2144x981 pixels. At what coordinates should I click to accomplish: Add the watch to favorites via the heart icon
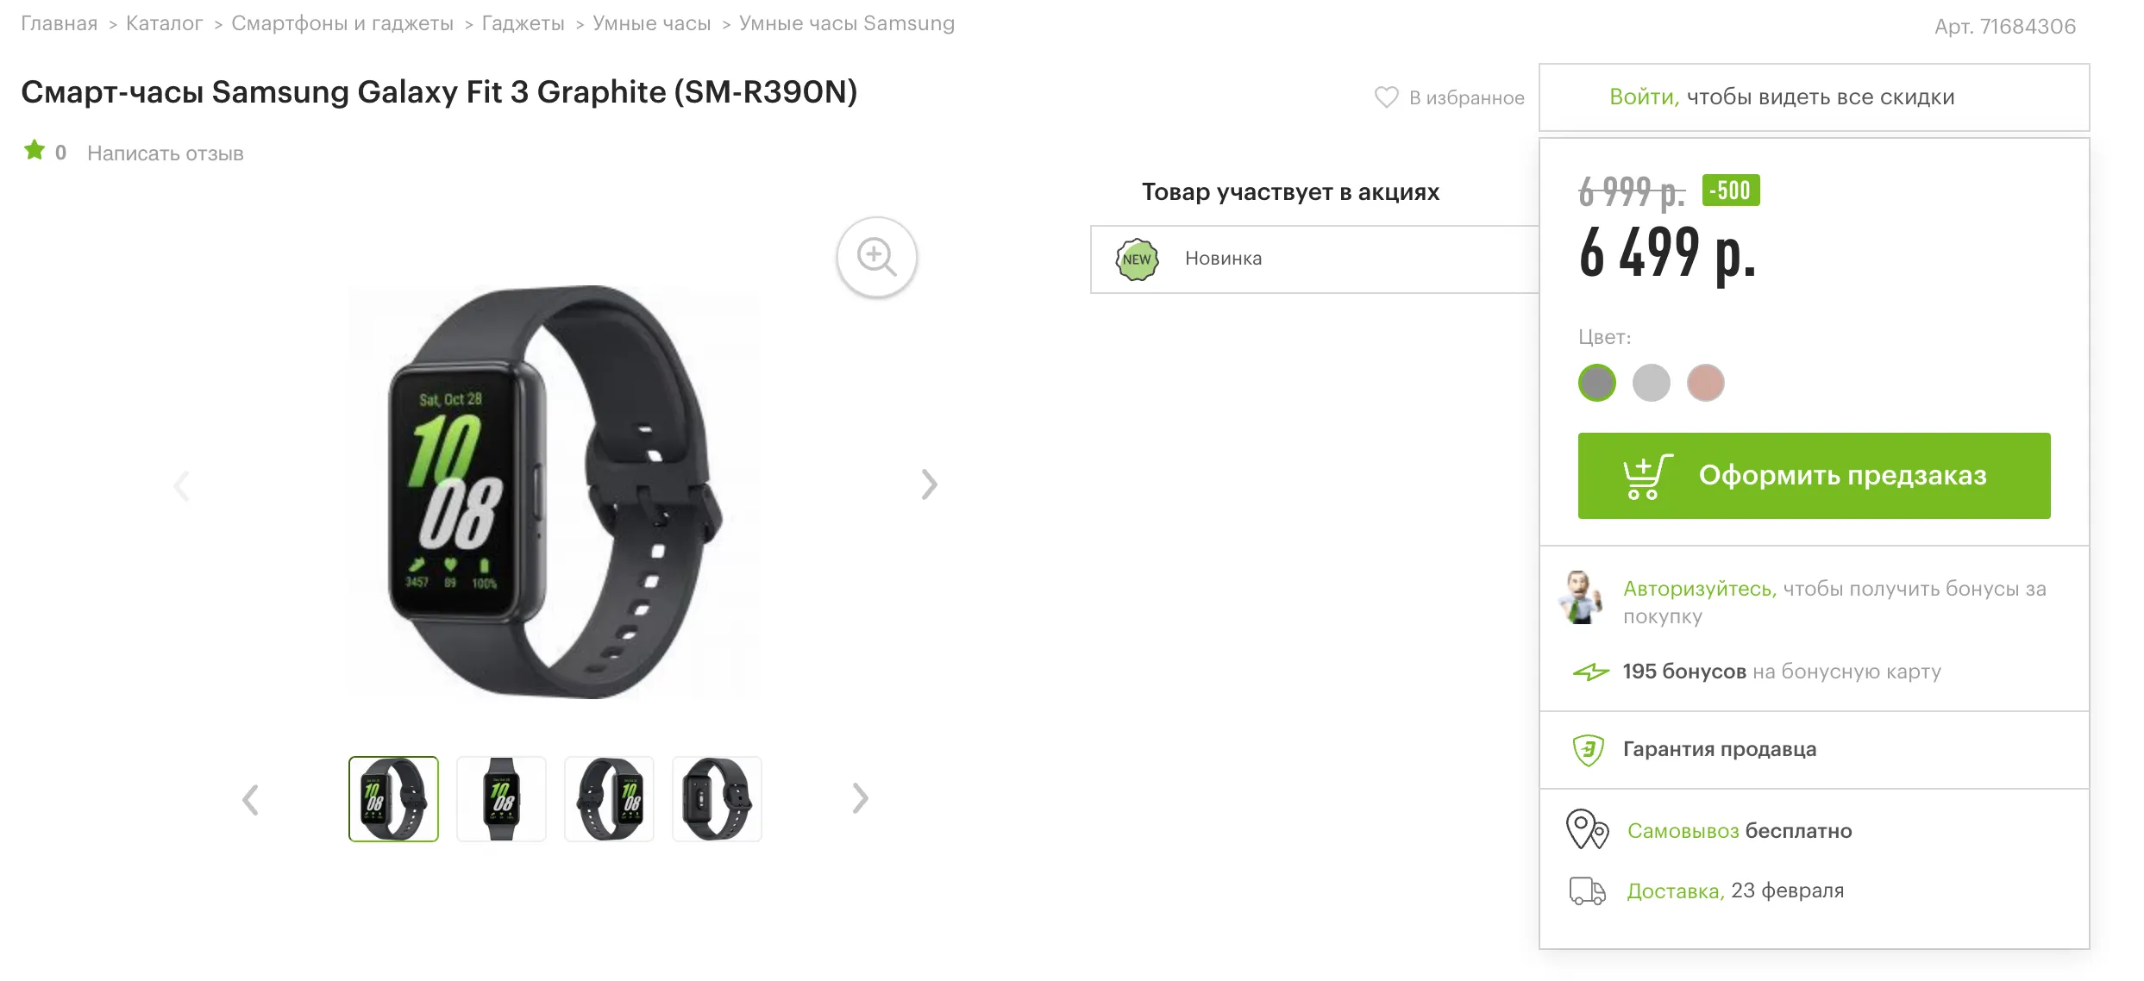click(x=1386, y=97)
